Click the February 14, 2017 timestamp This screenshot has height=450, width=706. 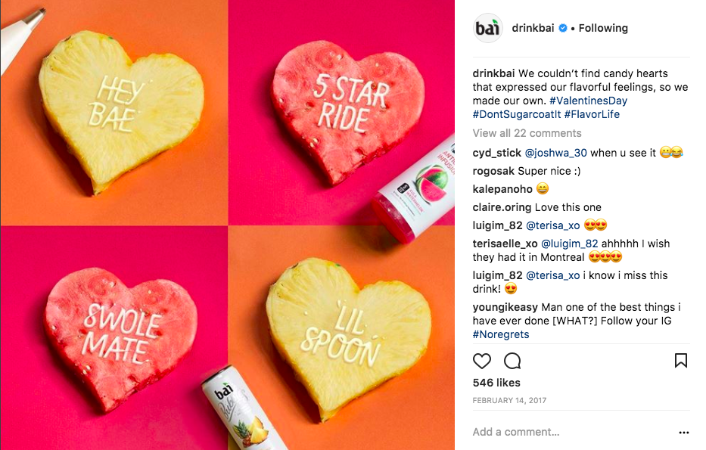[x=509, y=401]
